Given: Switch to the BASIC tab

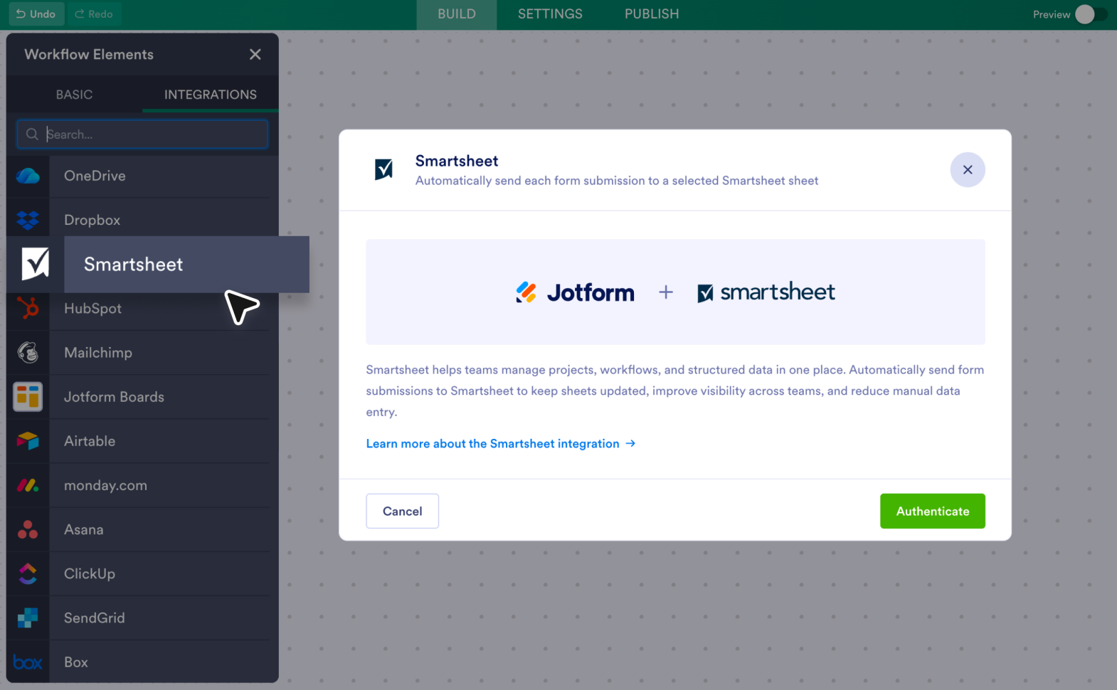Looking at the screenshot, I should point(75,95).
